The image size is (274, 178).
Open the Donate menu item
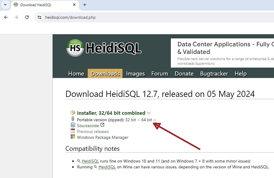(184, 74)
